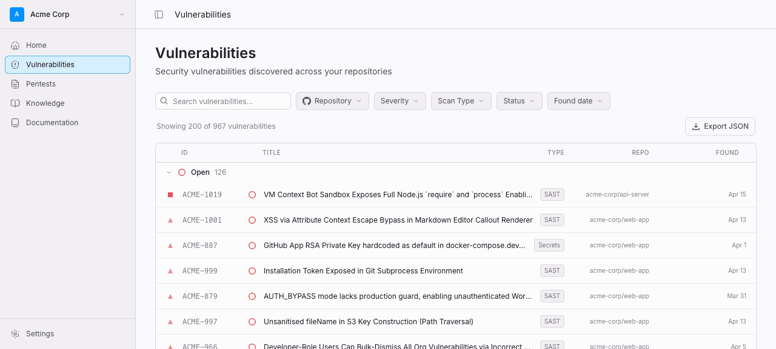This screenshot has width=776, height=349.
Task: Open the Scan Type filter dropdown
Action: pos(461,101)
